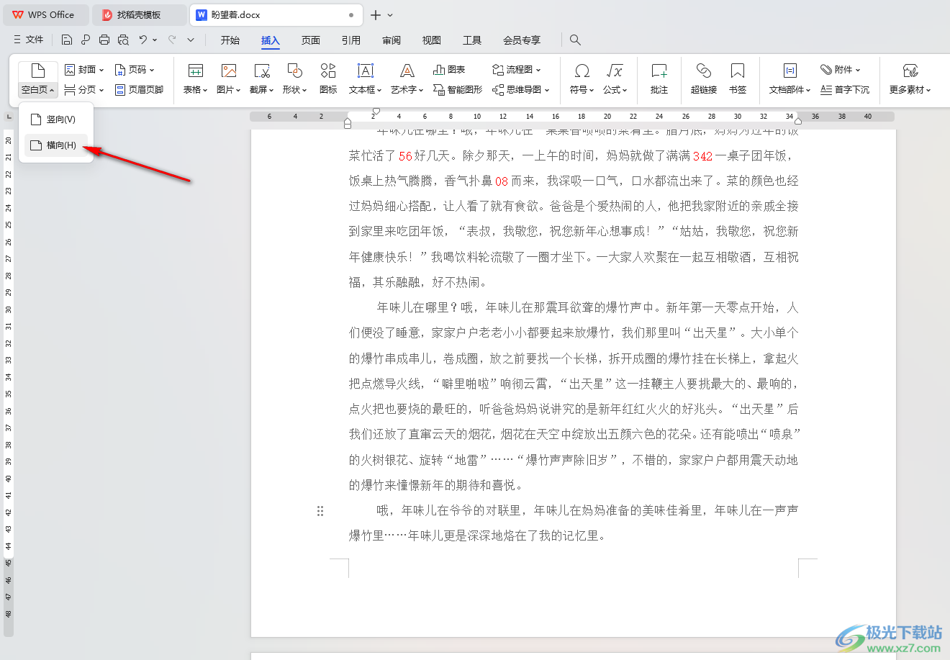Click the print icon in quick toolbar
The image size is (950, 660).
coord(104,40)
